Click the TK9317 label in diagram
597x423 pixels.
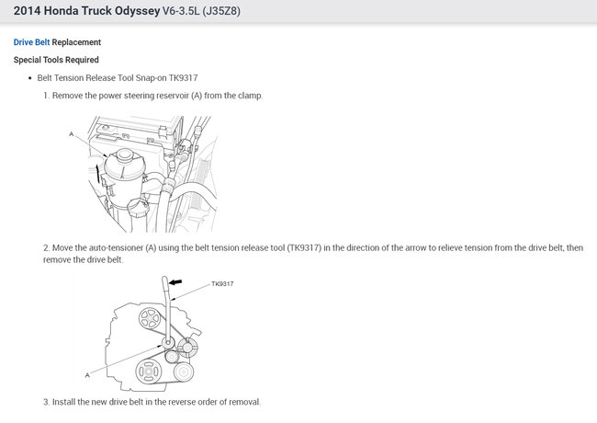tap(222, 283)
